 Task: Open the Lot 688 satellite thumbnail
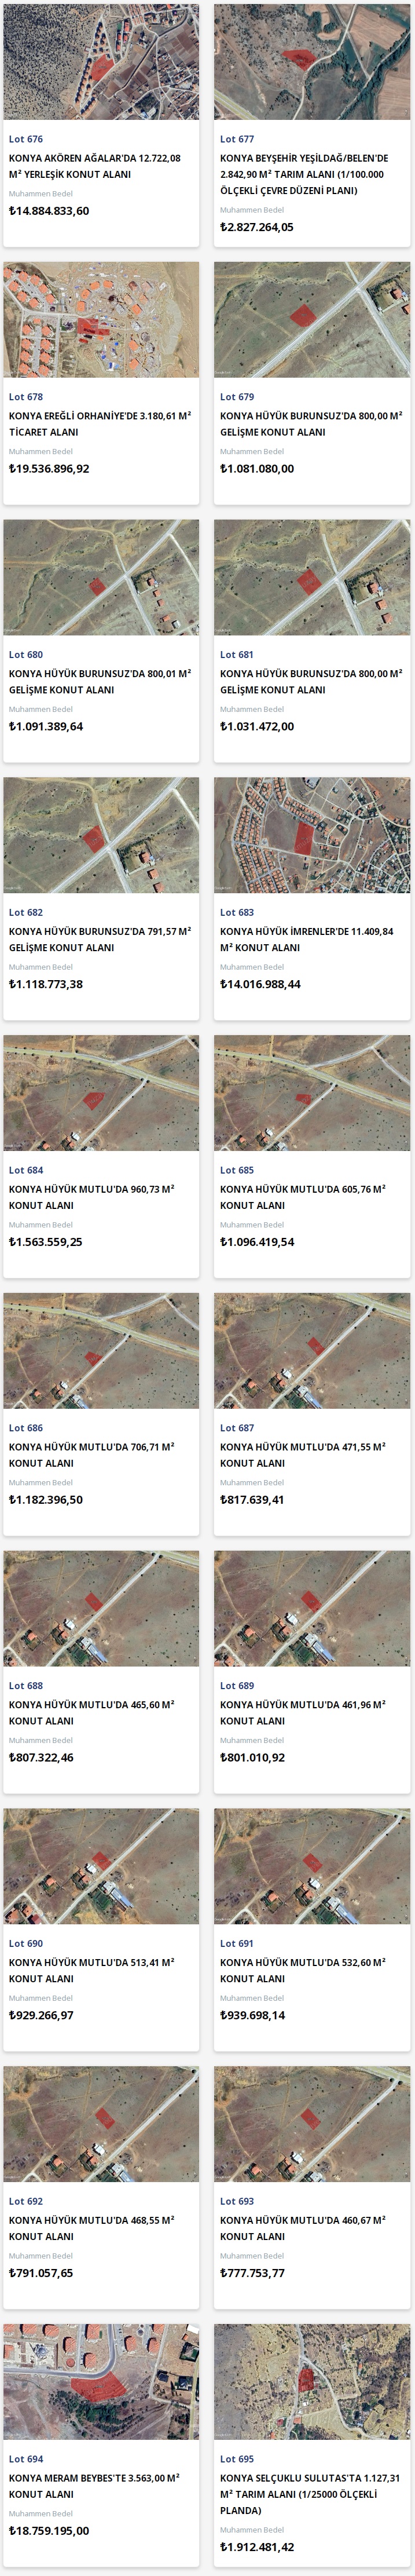[101, 1608]
